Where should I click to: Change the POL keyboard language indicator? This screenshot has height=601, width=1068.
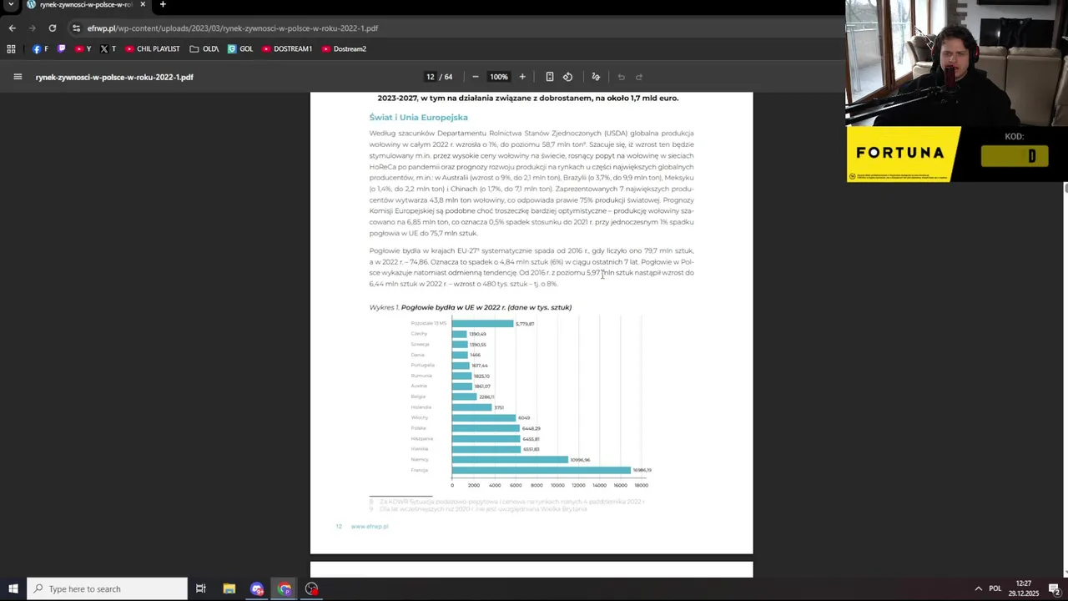point(995,588)
